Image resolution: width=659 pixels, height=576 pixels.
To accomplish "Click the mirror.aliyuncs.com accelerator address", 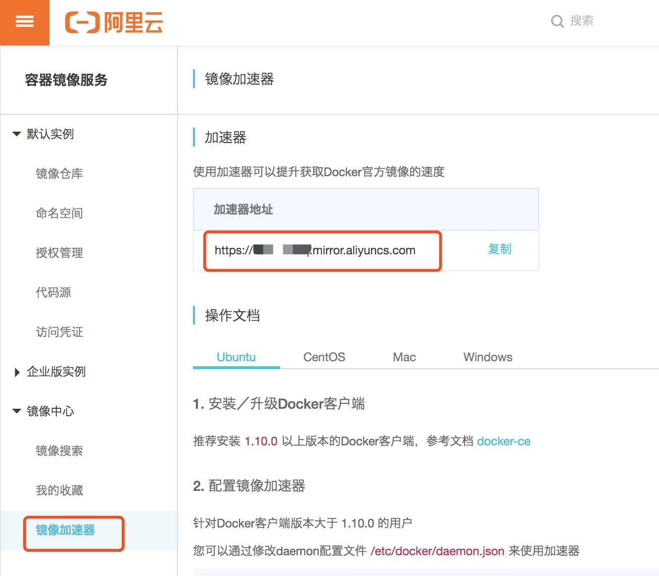I will 315,250.
